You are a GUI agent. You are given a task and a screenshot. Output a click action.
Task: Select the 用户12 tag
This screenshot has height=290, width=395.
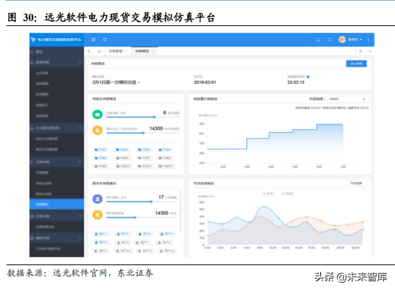click(x=167, y=251)
